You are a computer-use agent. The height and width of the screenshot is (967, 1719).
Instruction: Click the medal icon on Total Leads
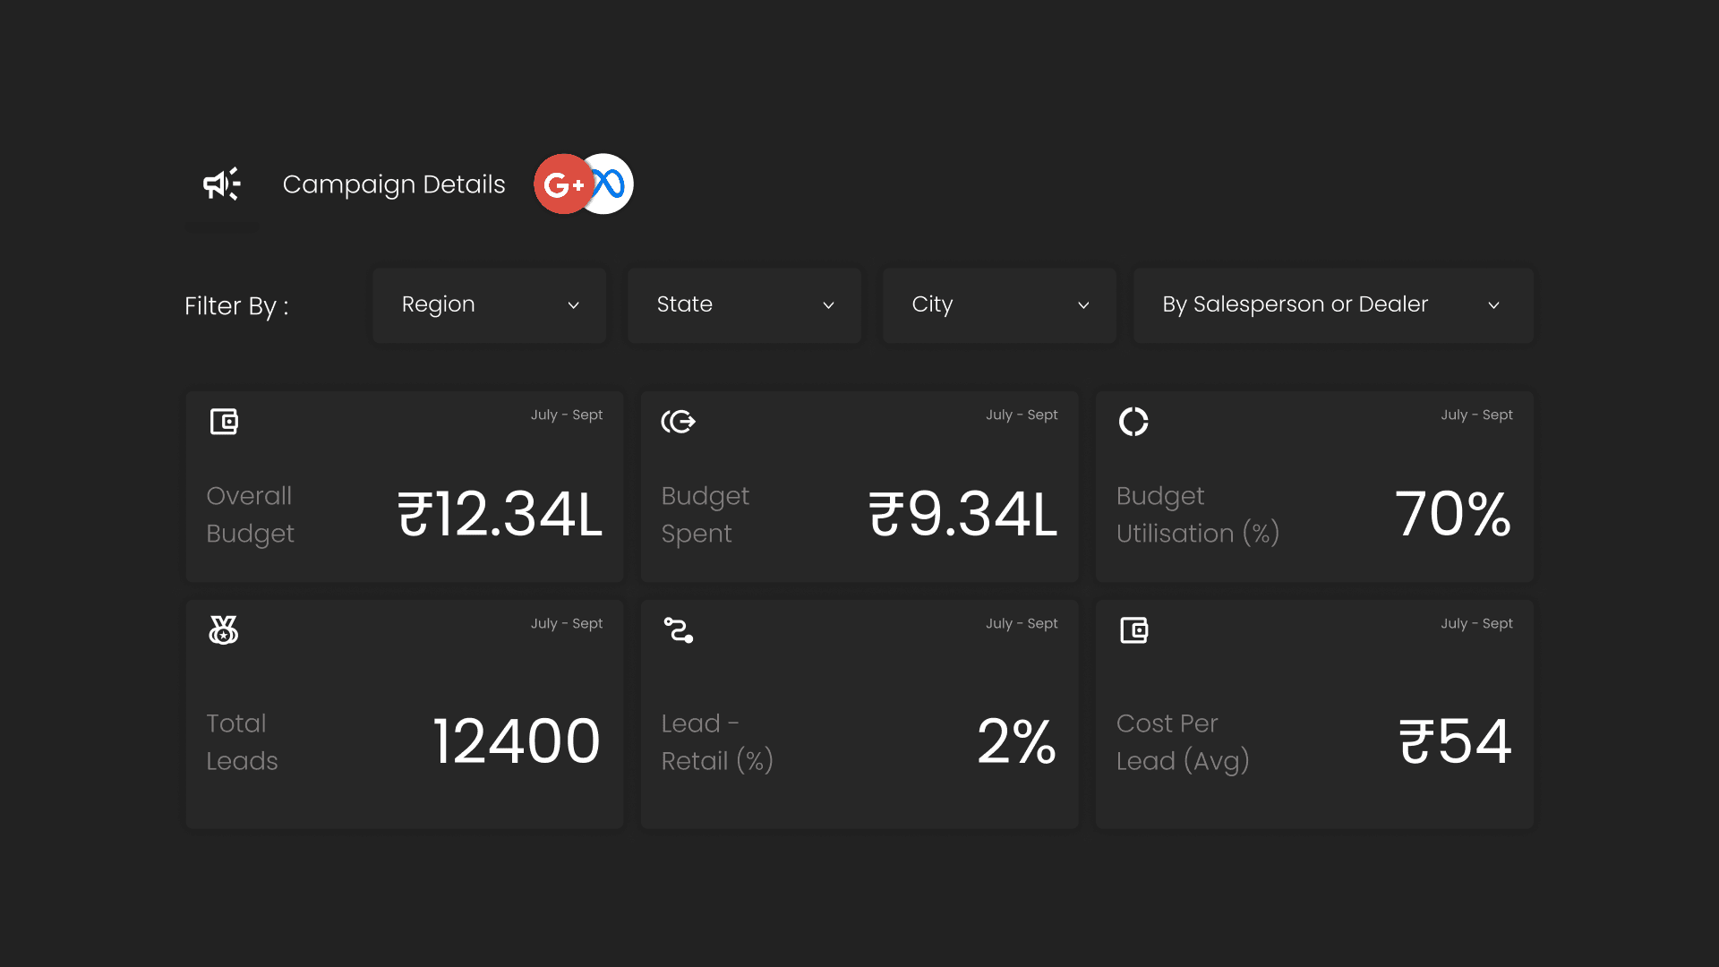click(223, 629)
